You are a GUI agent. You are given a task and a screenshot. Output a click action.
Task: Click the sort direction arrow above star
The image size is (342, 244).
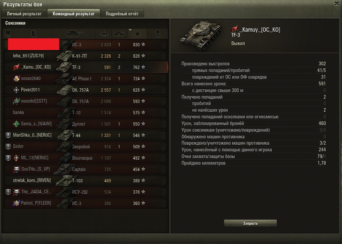(x=130, y=30)
